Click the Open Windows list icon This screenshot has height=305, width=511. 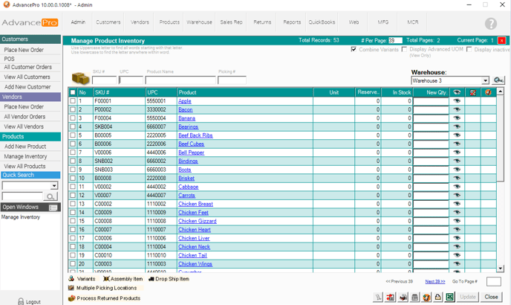tap(53, 208)
